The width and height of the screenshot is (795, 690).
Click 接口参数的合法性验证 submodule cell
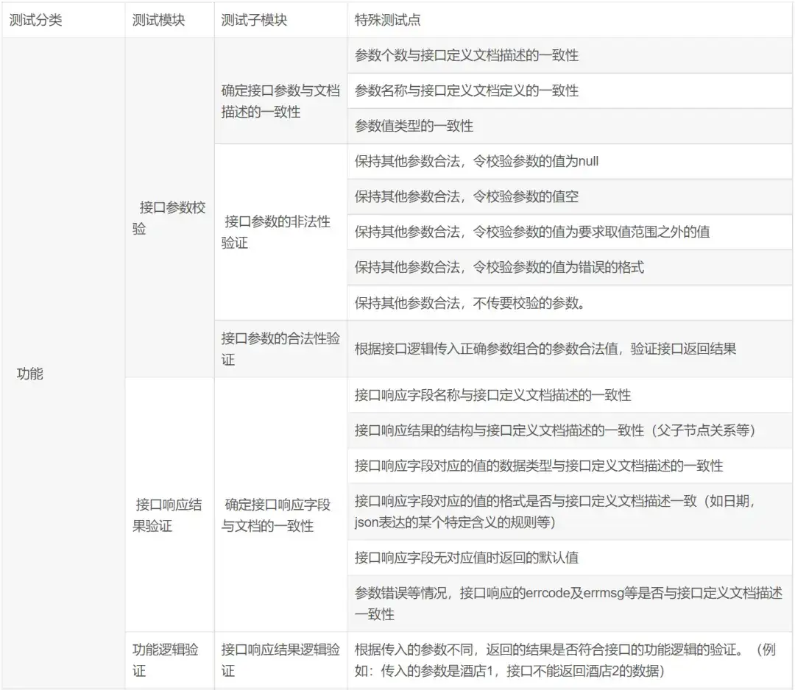tap(280, 349)
